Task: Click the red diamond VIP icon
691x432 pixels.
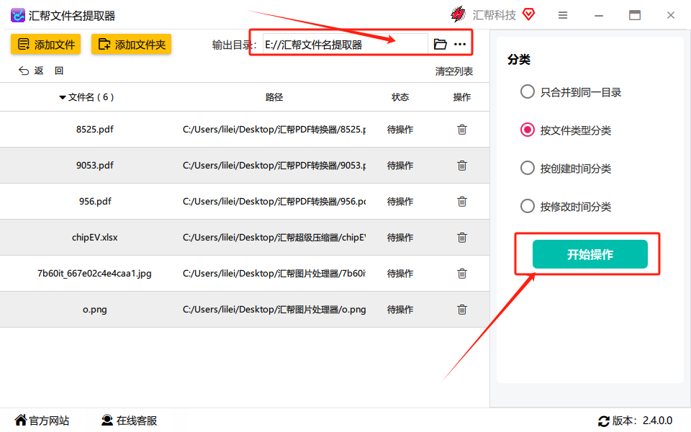Action: click(x=529, y=14)
